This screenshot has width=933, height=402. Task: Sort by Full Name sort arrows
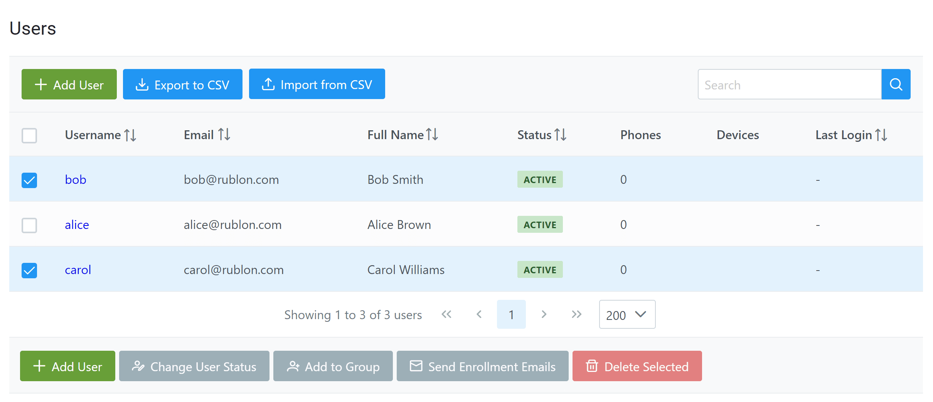432,135
